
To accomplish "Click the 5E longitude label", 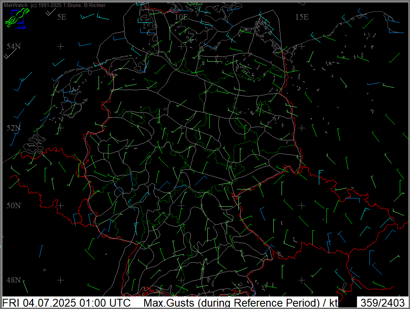I will click(62, 17).
